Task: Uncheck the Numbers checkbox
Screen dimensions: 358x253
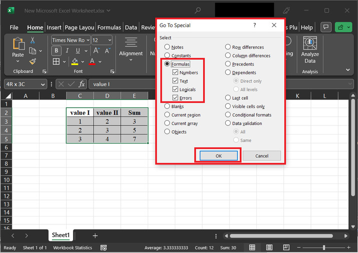Action: coord(175,72)
